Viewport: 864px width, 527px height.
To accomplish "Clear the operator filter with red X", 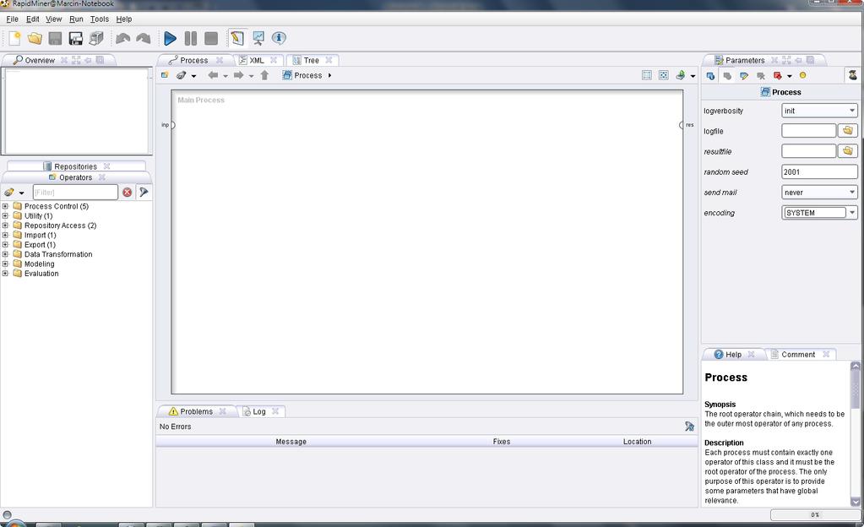I will click(x=128, y=193).
